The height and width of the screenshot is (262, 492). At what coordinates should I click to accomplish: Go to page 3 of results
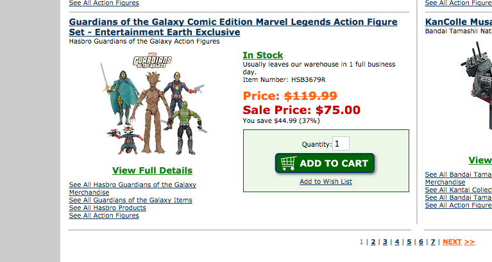(x=385, y=242)
